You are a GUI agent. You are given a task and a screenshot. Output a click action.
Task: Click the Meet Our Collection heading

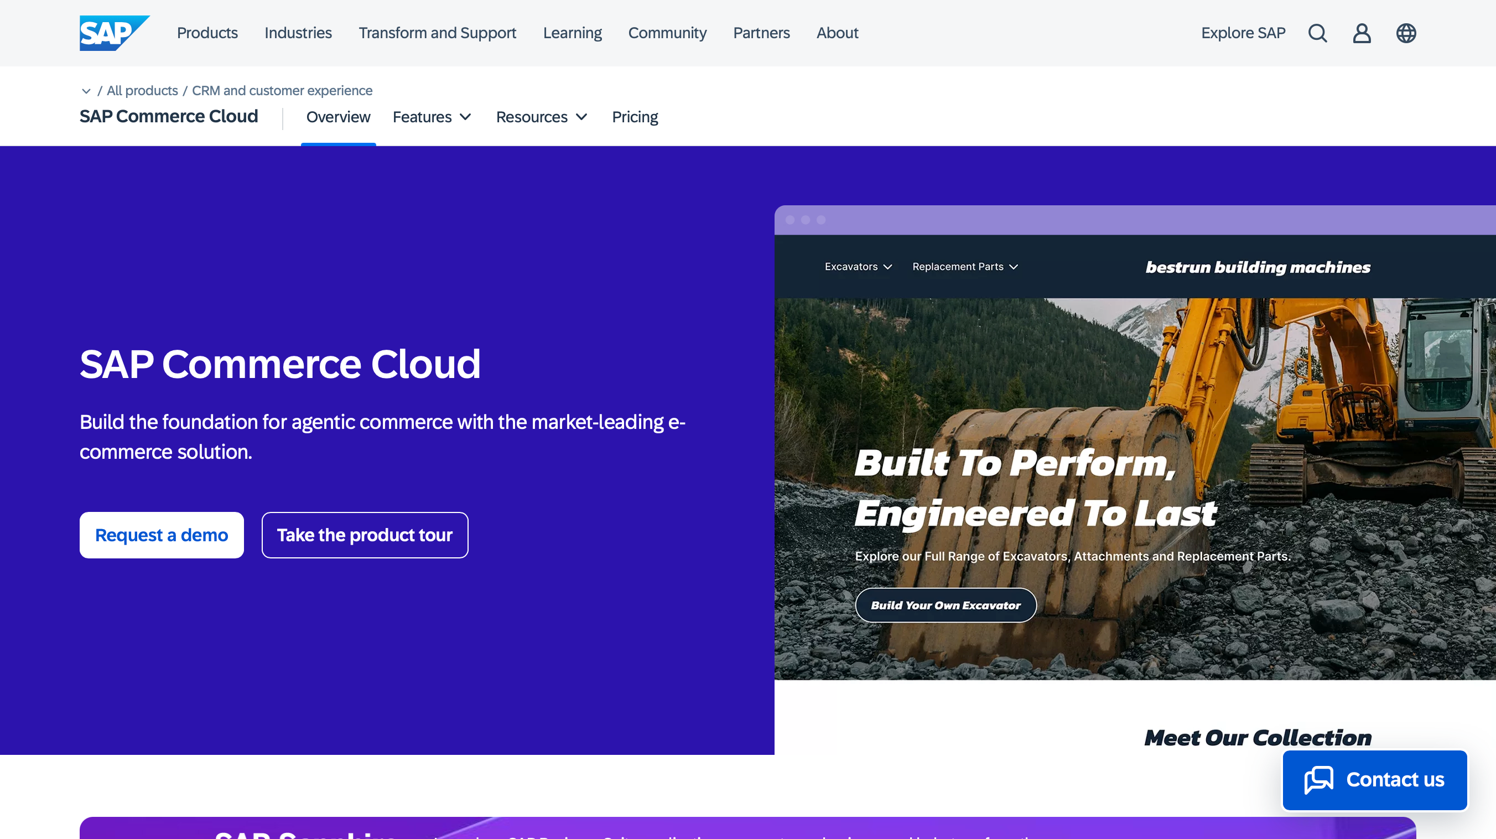1258,738
